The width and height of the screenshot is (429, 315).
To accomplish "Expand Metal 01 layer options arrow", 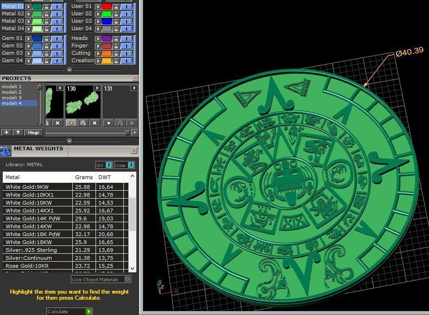I will tap(28, 6).
